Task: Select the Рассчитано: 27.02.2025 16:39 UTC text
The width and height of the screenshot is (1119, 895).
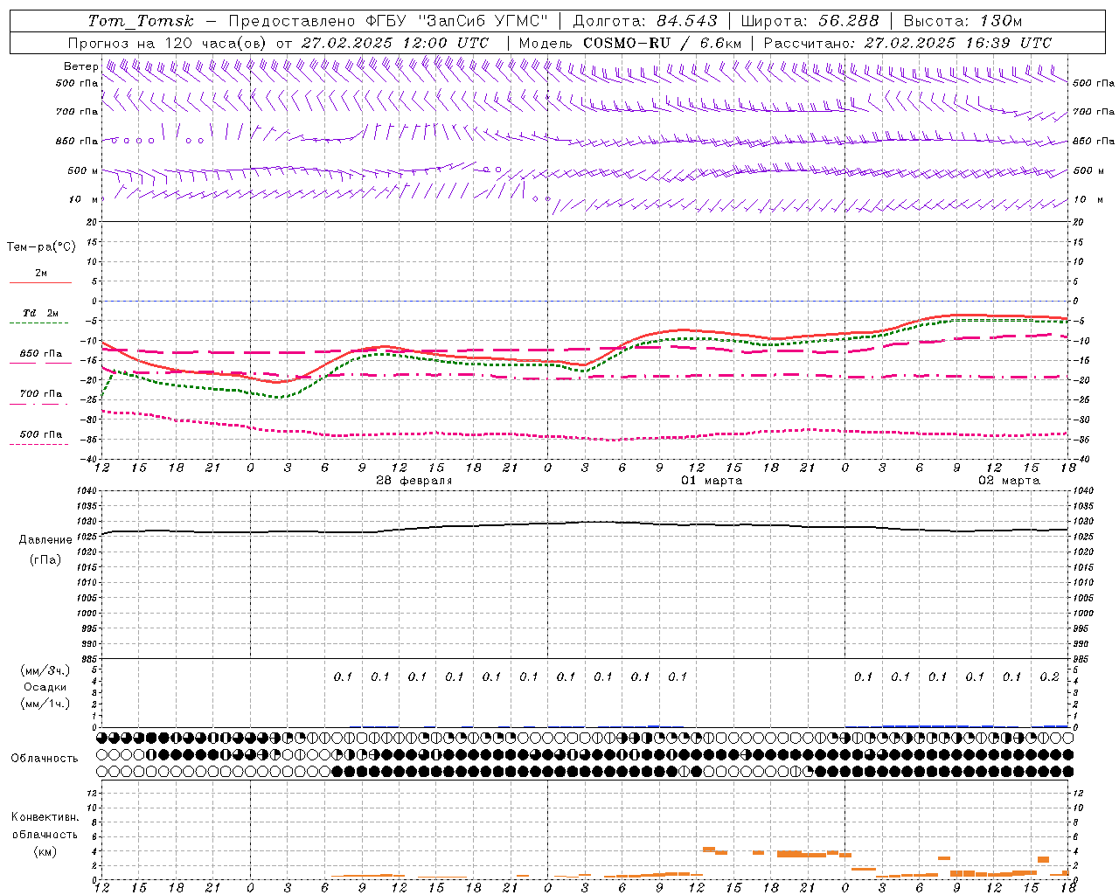Action: coord(907,43)
